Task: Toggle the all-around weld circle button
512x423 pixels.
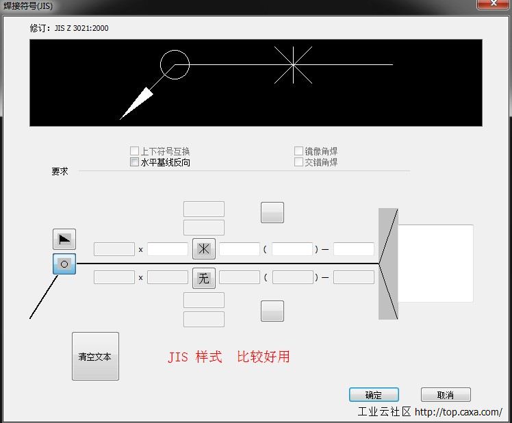Action: click(64, 264)
